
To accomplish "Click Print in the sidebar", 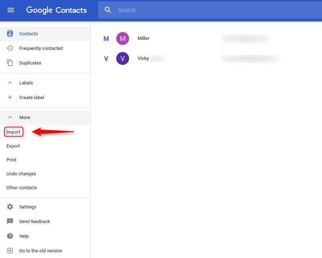I will pos(11,160).
